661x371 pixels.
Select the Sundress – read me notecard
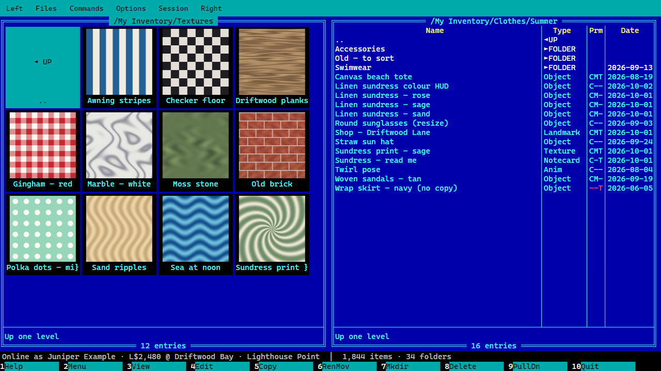[494, 160]
